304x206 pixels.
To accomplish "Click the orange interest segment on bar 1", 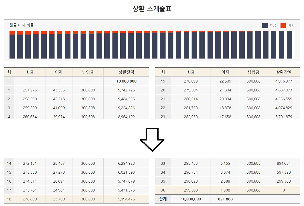I will click(12, 32).
